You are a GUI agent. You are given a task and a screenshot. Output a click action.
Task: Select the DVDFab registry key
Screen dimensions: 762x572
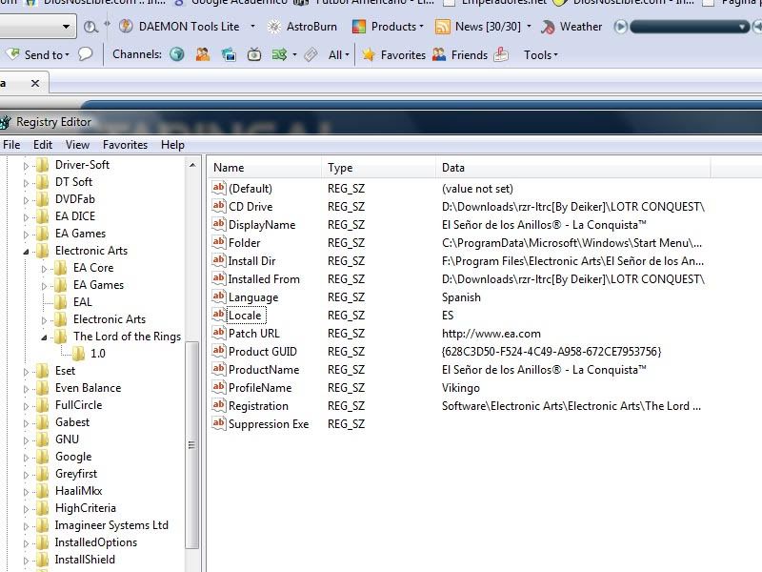(x=75, y=199)
